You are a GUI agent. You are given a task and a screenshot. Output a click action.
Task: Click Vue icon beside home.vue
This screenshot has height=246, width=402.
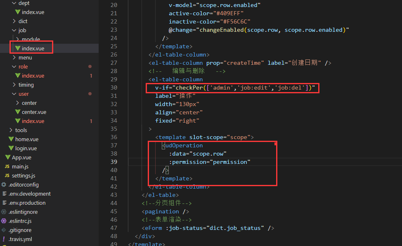click(x=11, y=139)
